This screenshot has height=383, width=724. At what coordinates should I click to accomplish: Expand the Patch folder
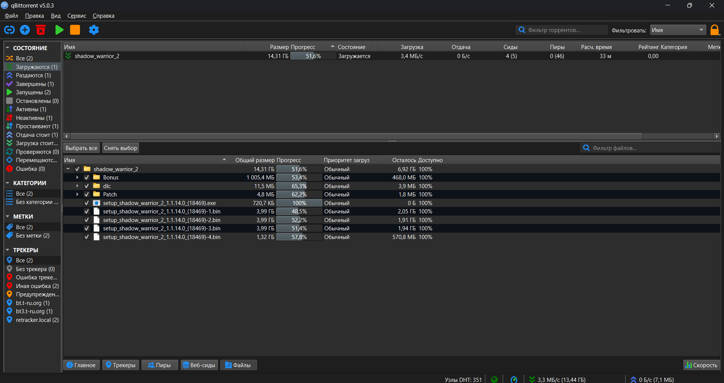[77, 194]
